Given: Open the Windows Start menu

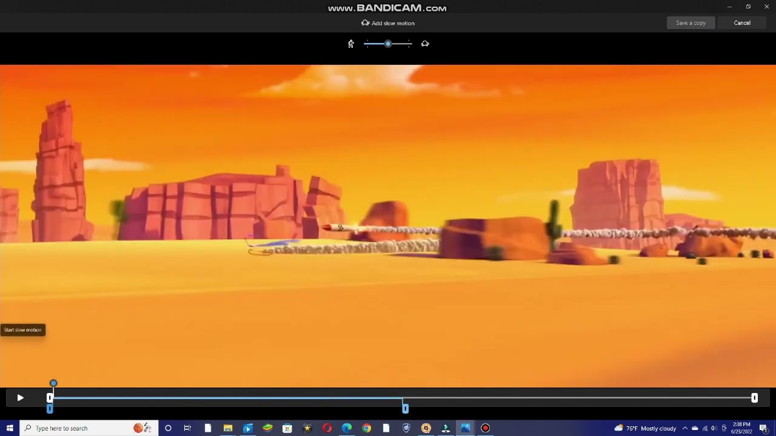Looking at the screenshot, I should (10, 428).
